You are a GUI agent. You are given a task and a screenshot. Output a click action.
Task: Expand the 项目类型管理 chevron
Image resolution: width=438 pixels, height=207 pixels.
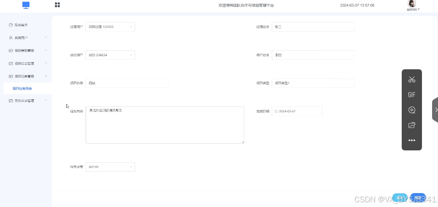point(46,50)
